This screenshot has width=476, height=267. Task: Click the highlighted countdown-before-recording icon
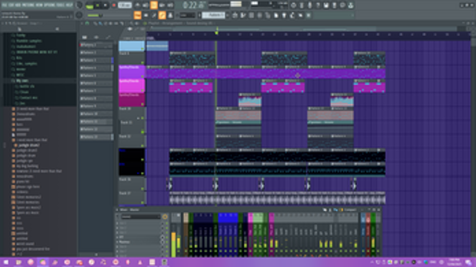(x=154, y=5)
